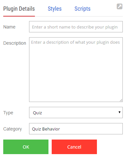Focus the Category field containing Quiz Behavior
This screenshot has height=158, width=126.
pos(76,129)
